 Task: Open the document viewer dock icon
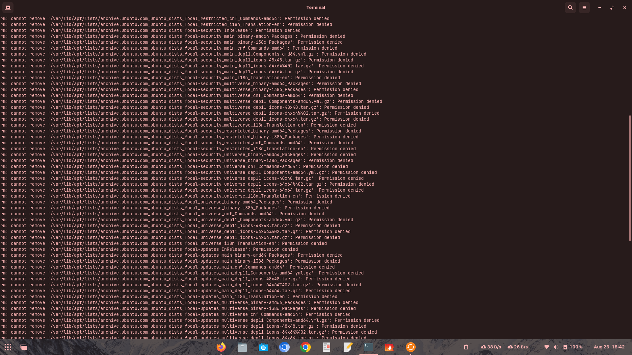[327, 347]
